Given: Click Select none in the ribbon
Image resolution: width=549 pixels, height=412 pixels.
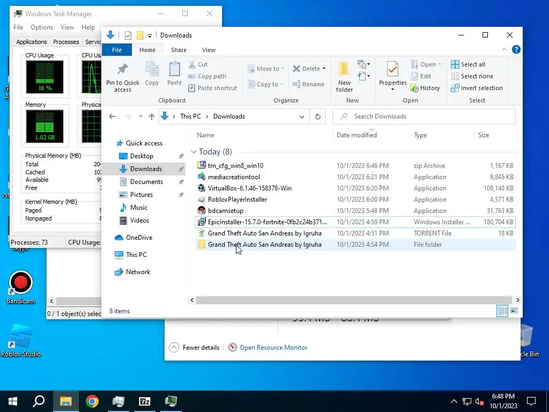Looking at the screenshot, I should (x=472, y=76).
